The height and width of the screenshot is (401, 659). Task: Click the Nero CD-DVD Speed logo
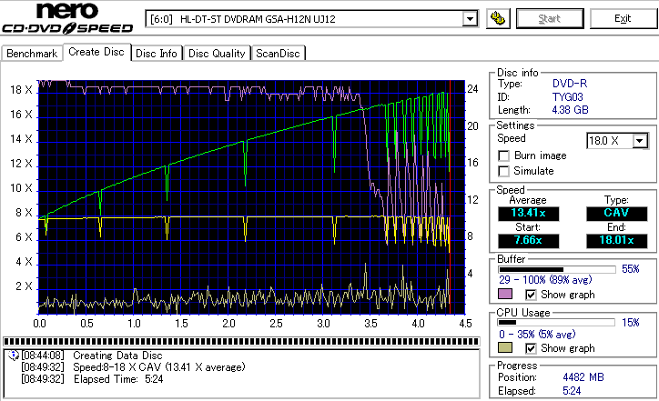(x=67, y=17)
